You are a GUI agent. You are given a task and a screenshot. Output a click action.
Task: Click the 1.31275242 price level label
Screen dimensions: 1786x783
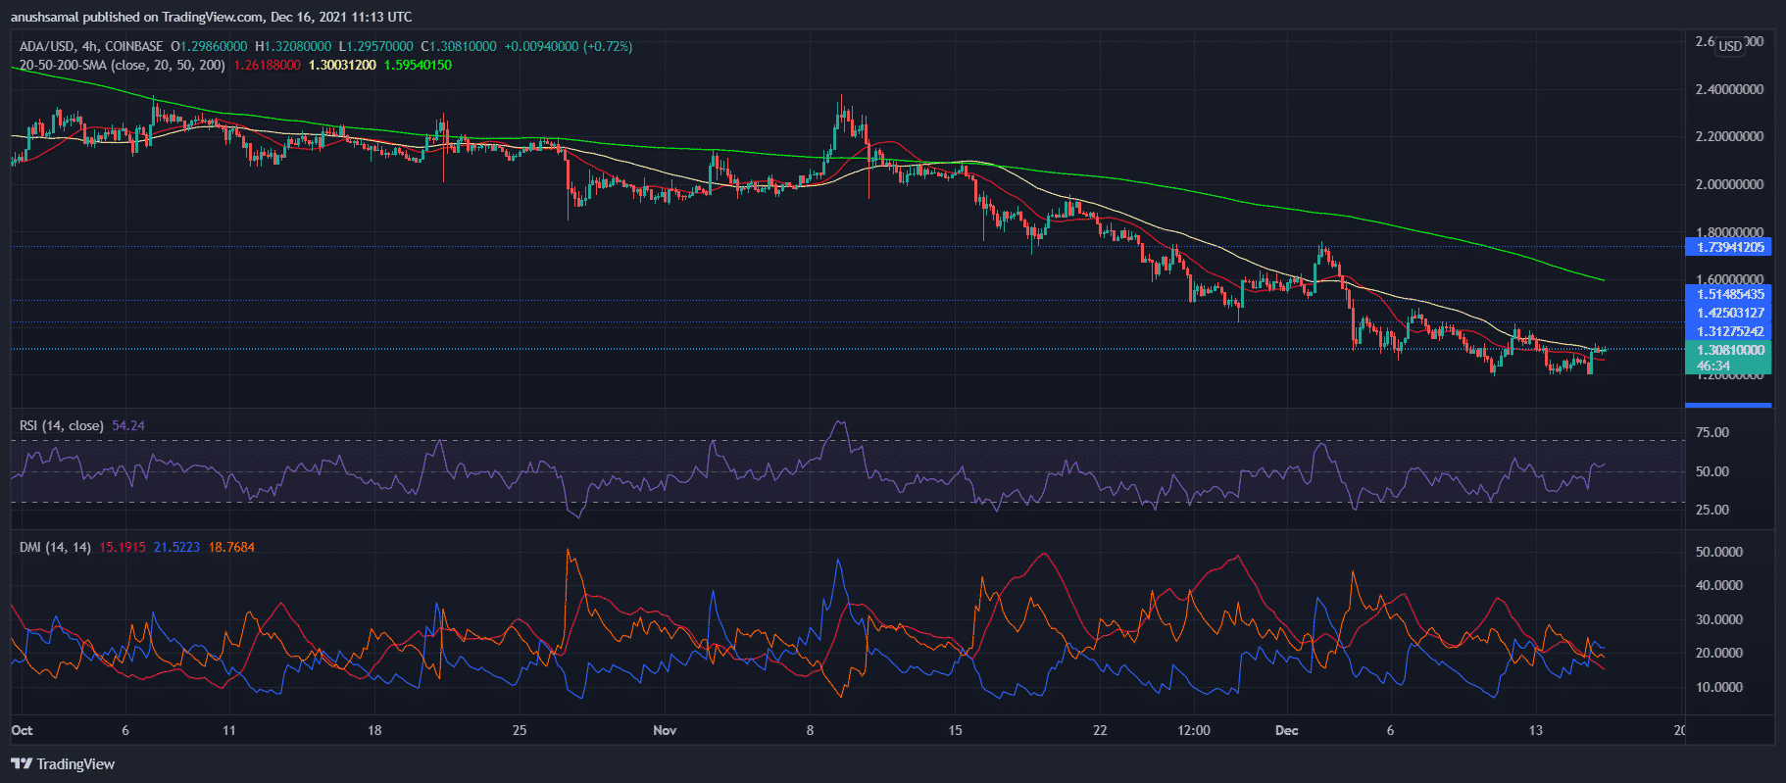1729,331
